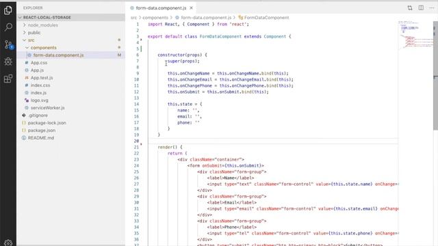The image size is (438, 246).
Task: Click the '<label>Email</label>' code line
Action: [x=231, y=202]
